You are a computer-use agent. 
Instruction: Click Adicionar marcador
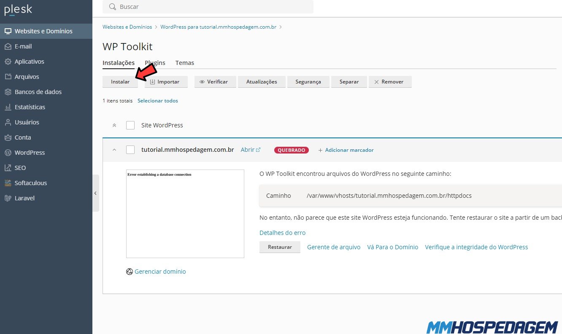(x=346, y=150)
